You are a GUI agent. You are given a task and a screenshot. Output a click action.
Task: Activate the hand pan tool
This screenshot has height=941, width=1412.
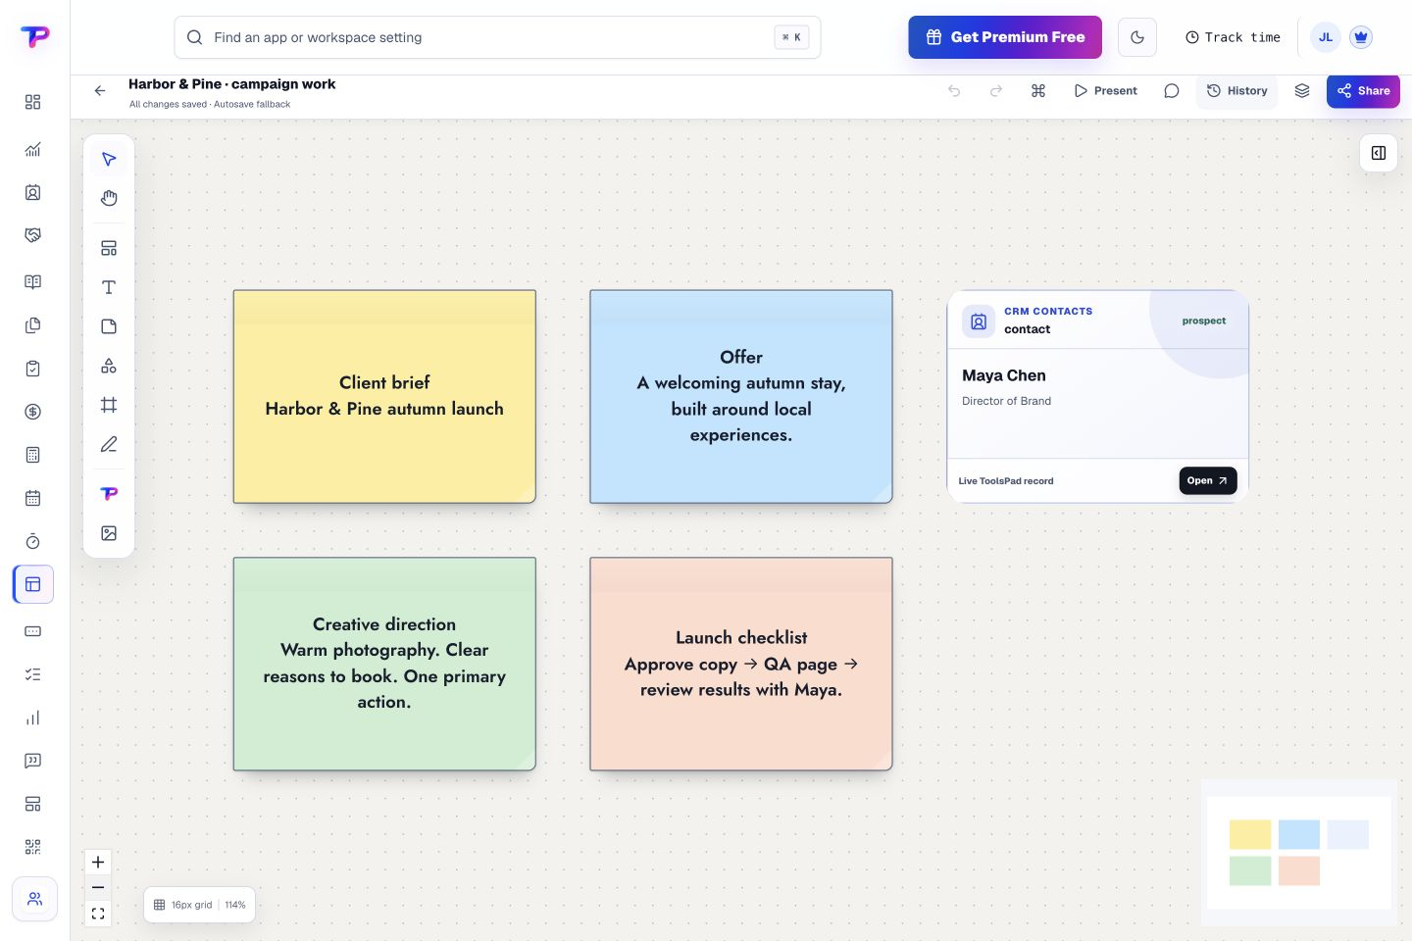pos(109,199)
